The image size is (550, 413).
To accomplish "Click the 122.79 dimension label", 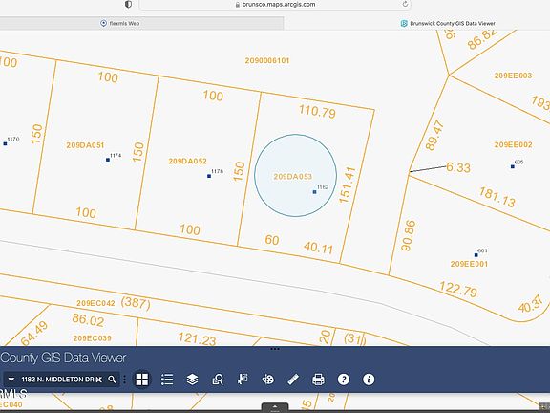I will point(458,290).
